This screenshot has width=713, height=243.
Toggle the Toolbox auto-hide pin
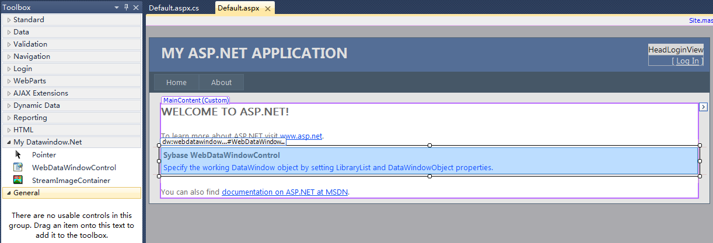pyautogui.click(x=126, y=8)
